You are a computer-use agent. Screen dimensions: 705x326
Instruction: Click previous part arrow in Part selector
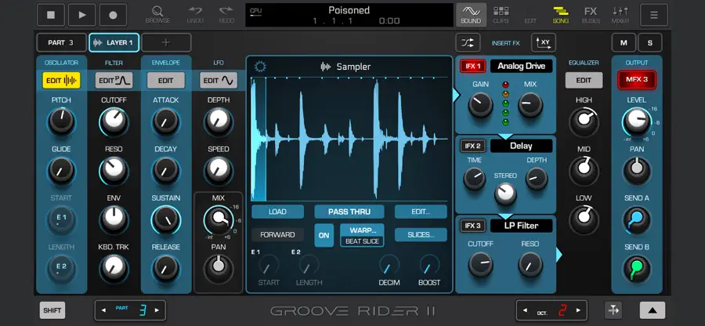pos(104,310)
